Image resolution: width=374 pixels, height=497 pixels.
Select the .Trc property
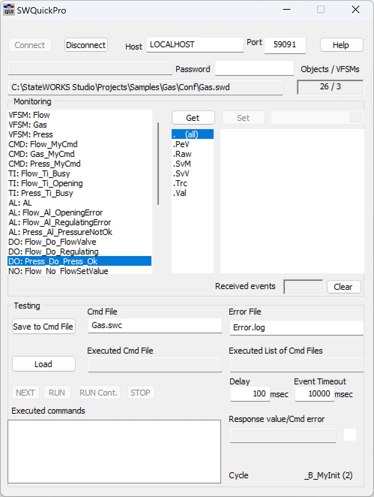click(180, 183)
